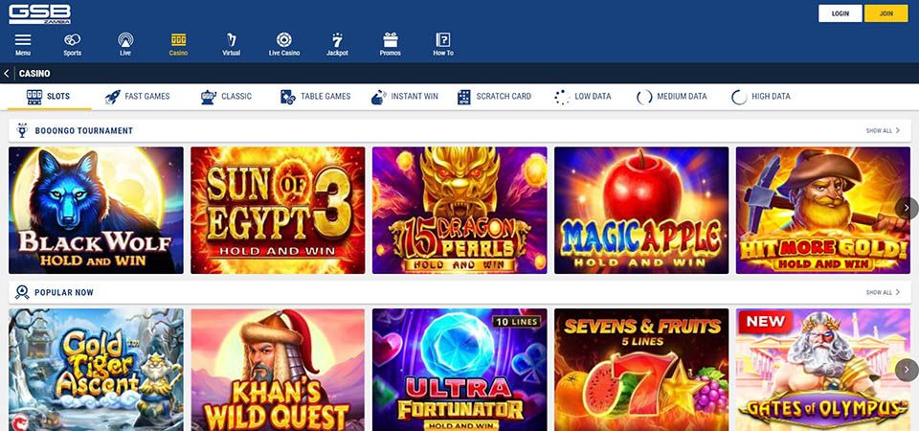Viewport: 919px width, 431px height.
Task: Open the hamburger Menu icon
Action: click(x=23, y=40)
